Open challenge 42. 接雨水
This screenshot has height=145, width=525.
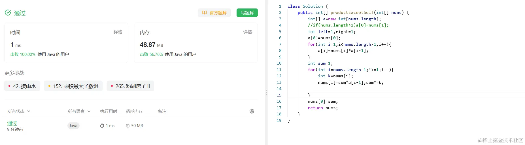[22, 86]
